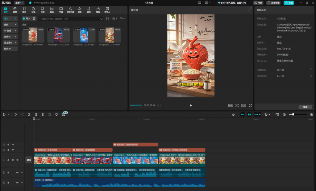Image resolution: width=316 pixels, height=191 pixels.
Task: Click the keyboard icon in the title bar
Action: tap(200, 3)
